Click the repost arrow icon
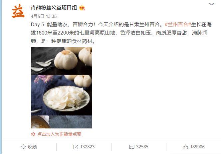Screen dimensions: 221x154 coord(76,147)
